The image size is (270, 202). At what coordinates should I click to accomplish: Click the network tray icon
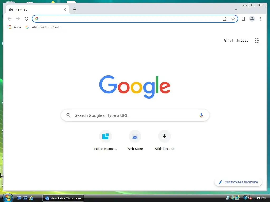244,198
